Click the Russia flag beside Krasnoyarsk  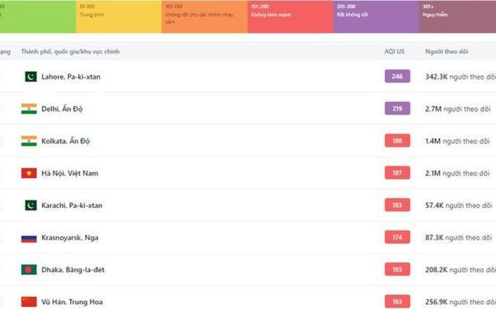click(x=29, y=237)
